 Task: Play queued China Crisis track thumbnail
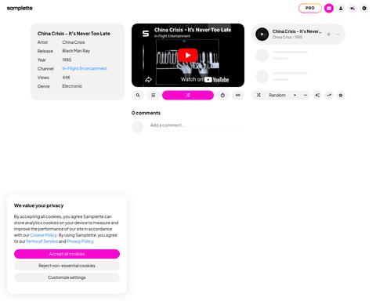(262, 34)
